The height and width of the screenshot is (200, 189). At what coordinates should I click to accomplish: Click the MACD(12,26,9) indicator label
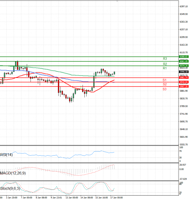12,173
